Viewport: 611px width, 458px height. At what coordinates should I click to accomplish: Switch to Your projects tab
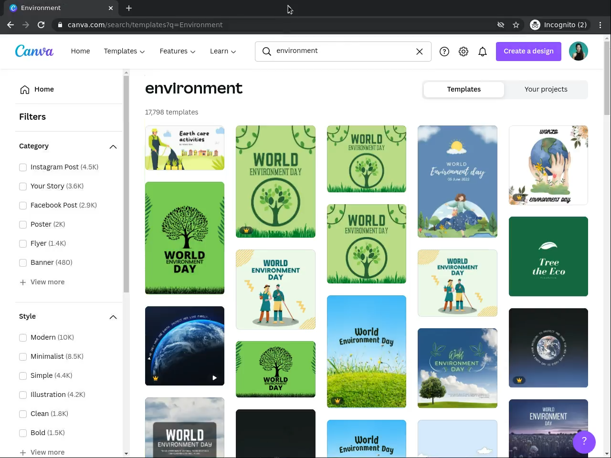click(546, 89)
